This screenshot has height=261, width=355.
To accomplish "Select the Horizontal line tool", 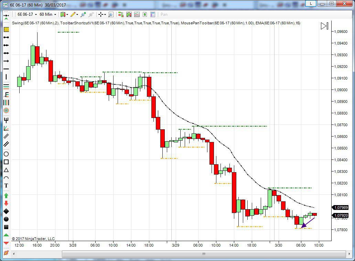I will click(x=6, y=69).
